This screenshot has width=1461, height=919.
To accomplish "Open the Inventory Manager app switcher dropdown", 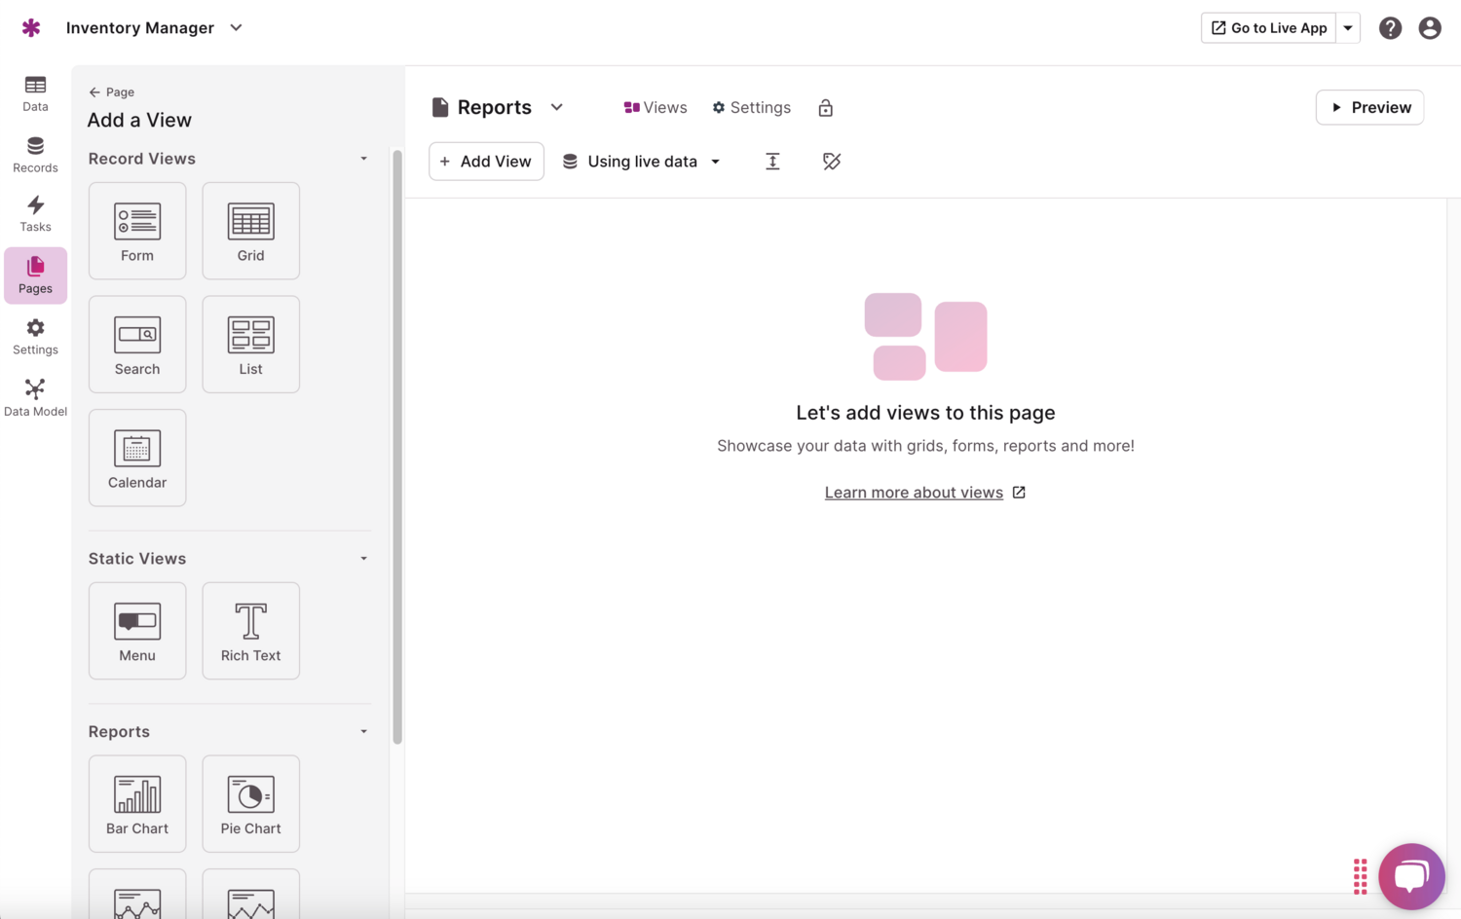I will (235, 28).
